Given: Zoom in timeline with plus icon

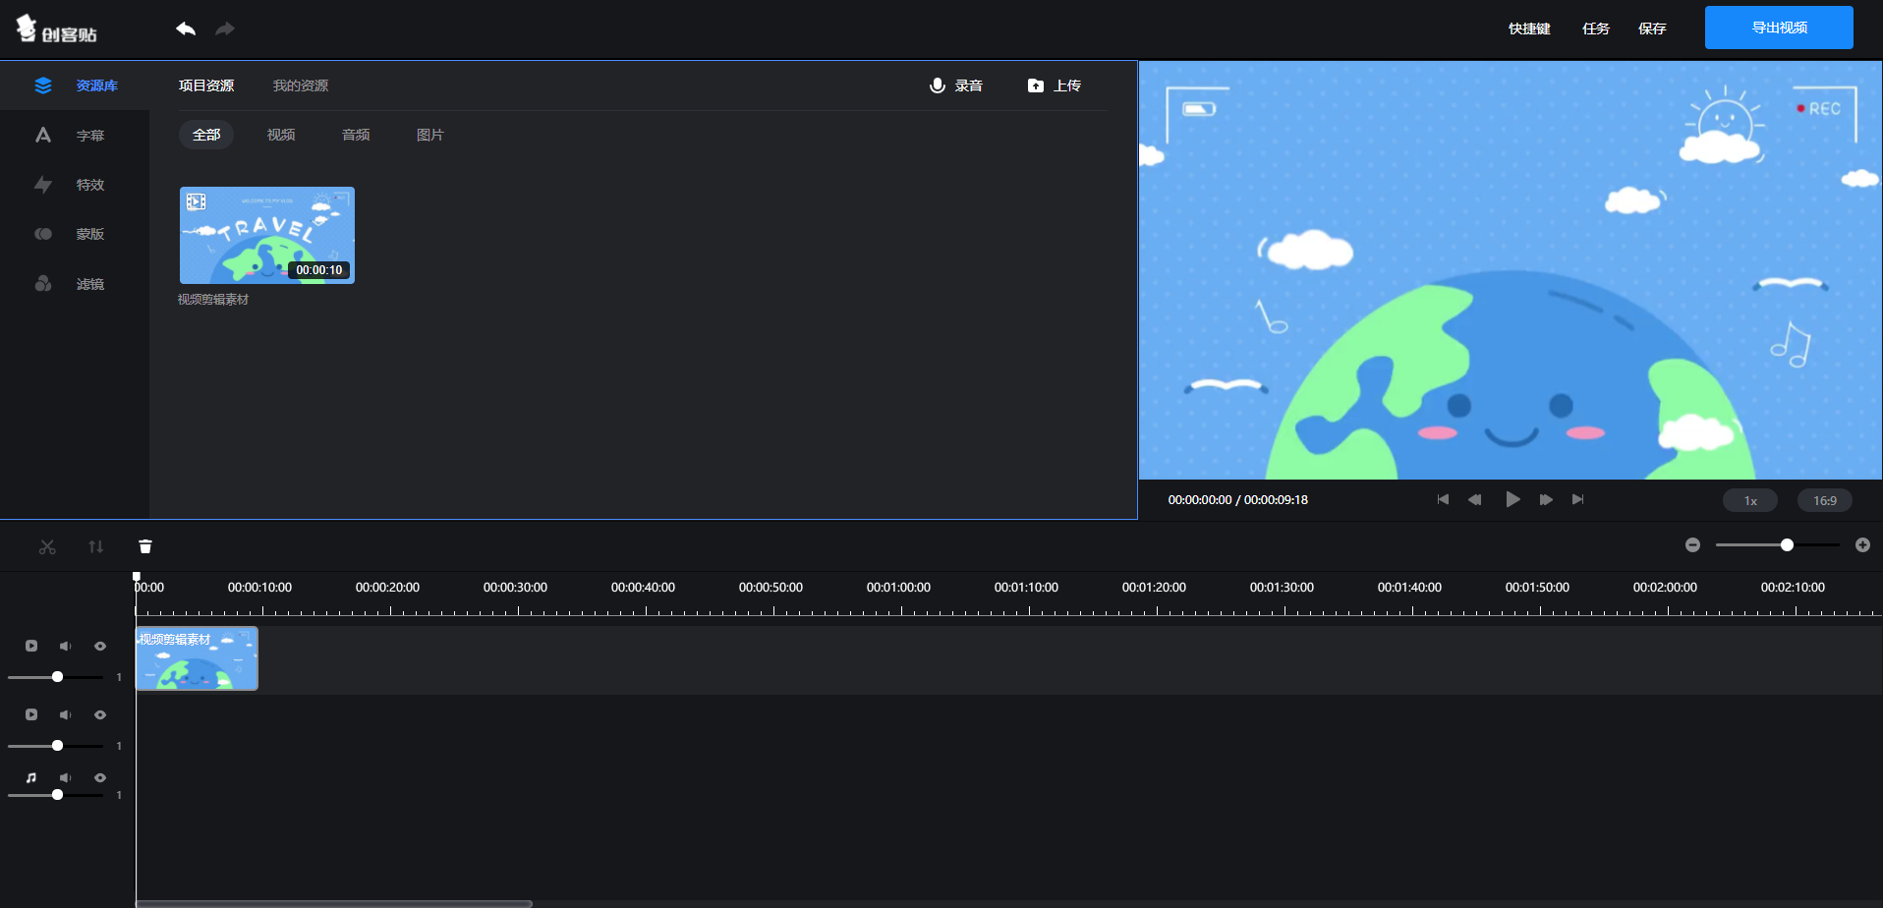Looking at the screenshot, I should 1862,545.
